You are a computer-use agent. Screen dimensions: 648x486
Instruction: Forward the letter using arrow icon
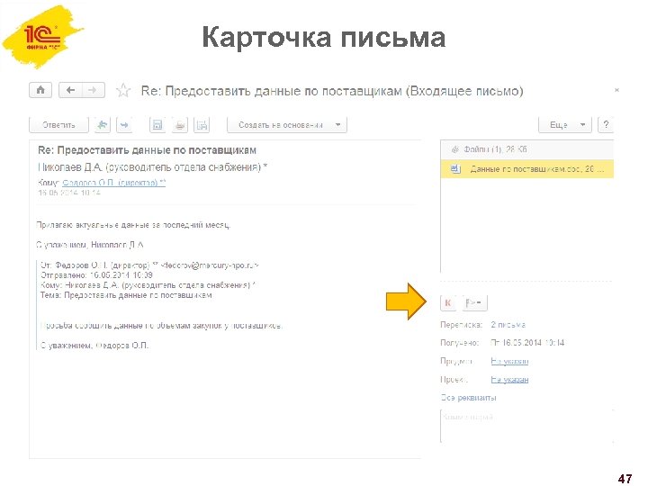(124, 125)
